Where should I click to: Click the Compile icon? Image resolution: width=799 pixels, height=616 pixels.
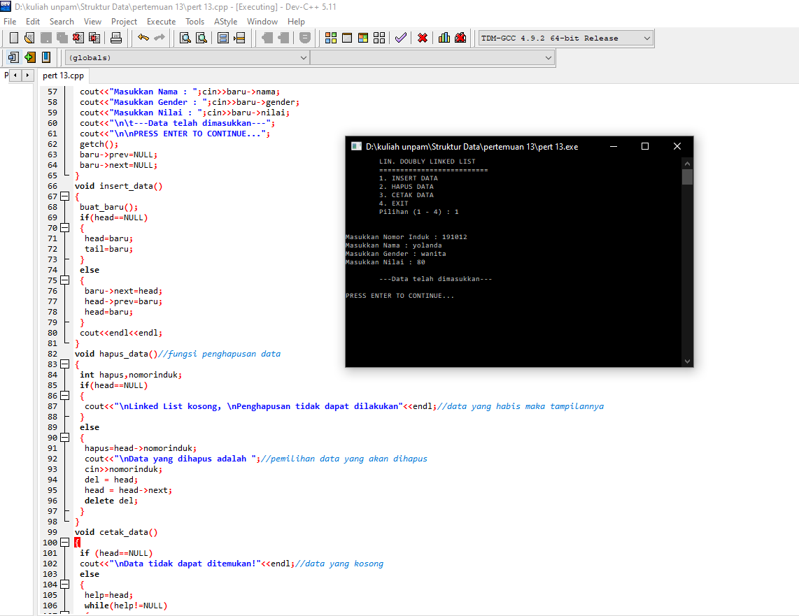coord(331,38)
